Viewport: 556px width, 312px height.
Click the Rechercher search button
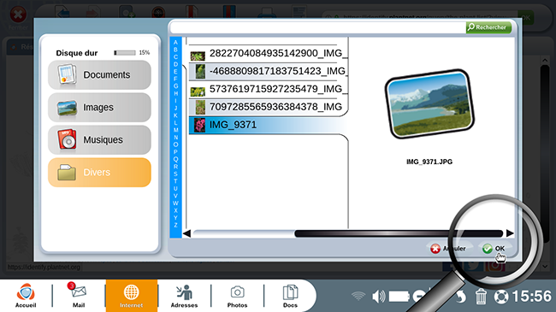(x=488, y=27)
